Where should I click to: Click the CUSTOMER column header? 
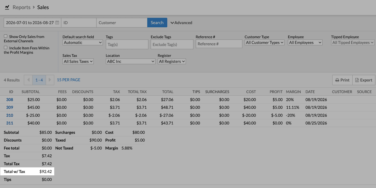(x=342, y=92)
